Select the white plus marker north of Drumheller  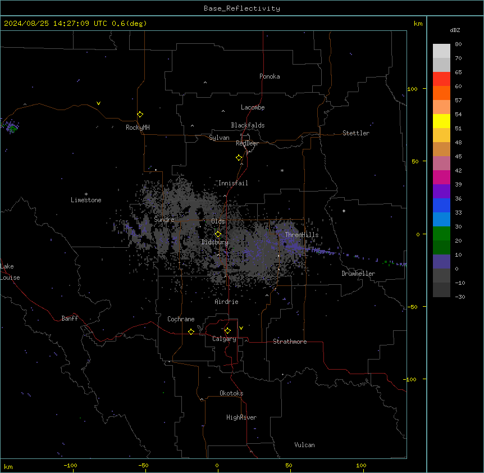click(344, 211)
